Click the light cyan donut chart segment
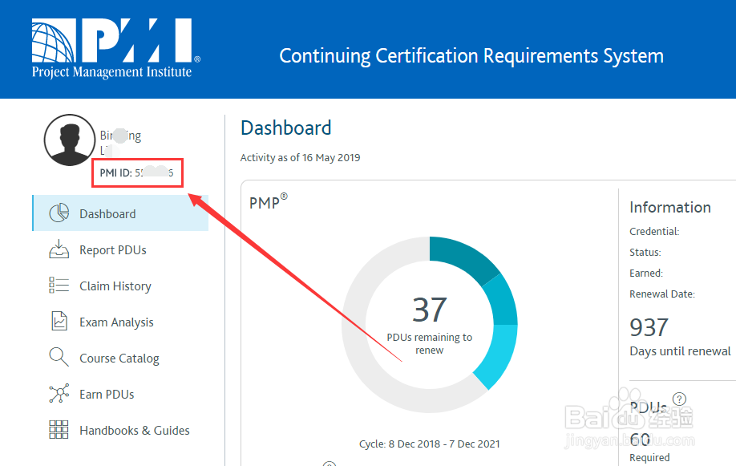 [x=499, y=355]
